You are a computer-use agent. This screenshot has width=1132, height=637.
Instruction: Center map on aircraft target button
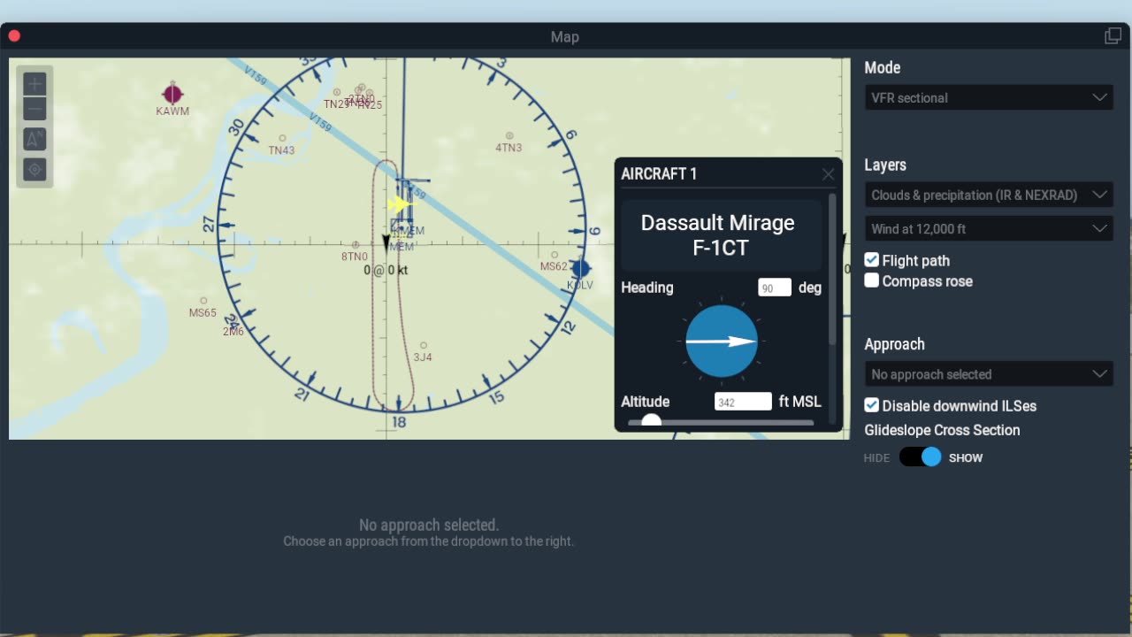point(34,170)
